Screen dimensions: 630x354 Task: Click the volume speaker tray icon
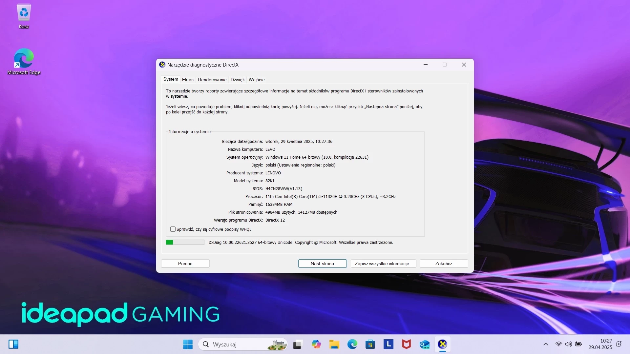[x=568, y=344]
